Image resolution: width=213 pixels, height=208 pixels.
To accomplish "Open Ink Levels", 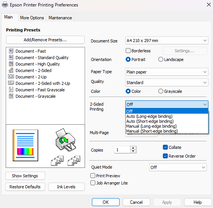I will click(66, 187).
